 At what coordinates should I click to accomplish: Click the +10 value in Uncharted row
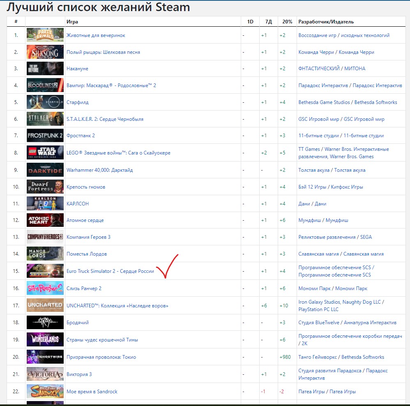tap(284, 306)
